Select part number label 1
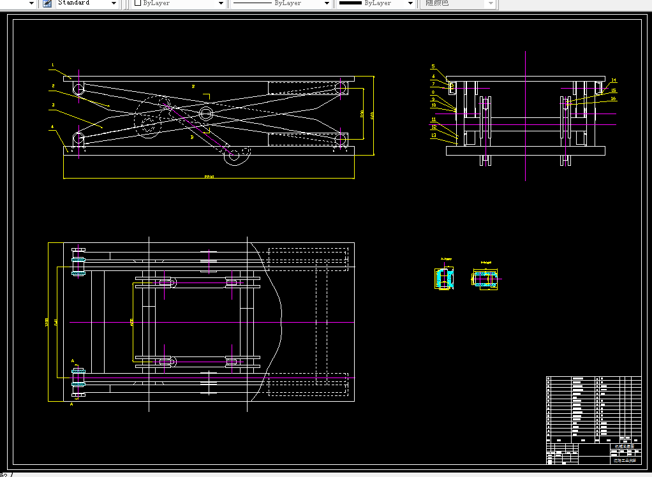Viewport: 652px width, 477px height. tap(53, 65)
